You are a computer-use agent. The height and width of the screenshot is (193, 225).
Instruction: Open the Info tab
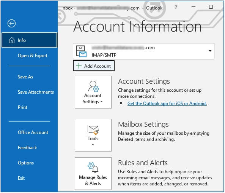(29, 40)
